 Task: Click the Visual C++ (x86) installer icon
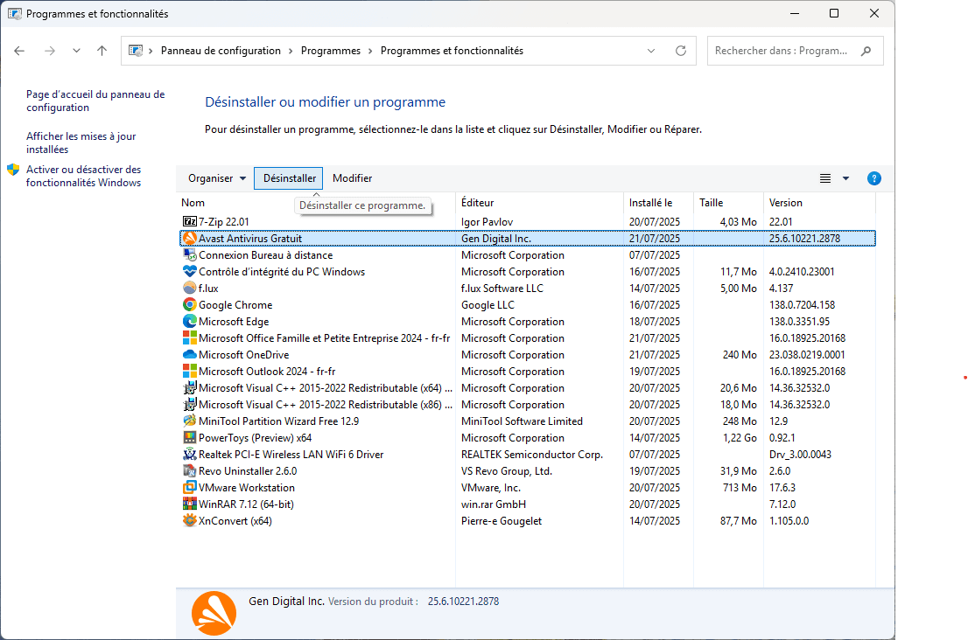coord(190,405)
